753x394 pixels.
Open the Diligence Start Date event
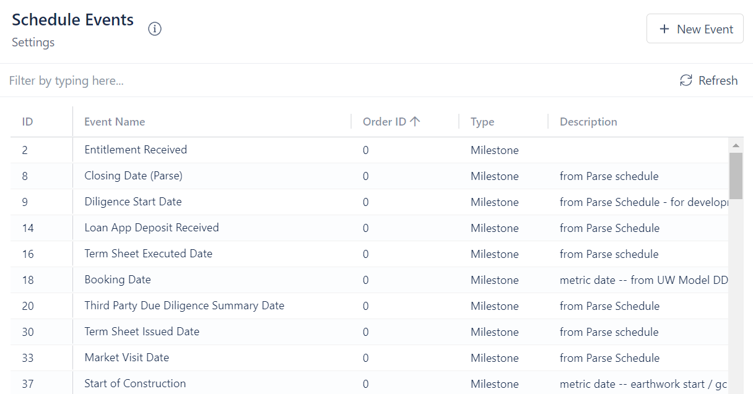tap(133, 202)
